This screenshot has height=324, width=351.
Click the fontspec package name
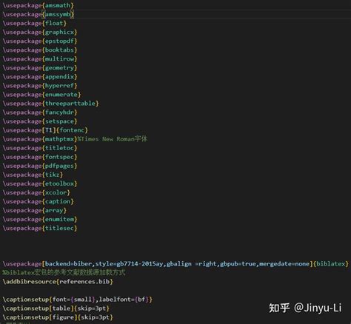(x=59, y=157)
